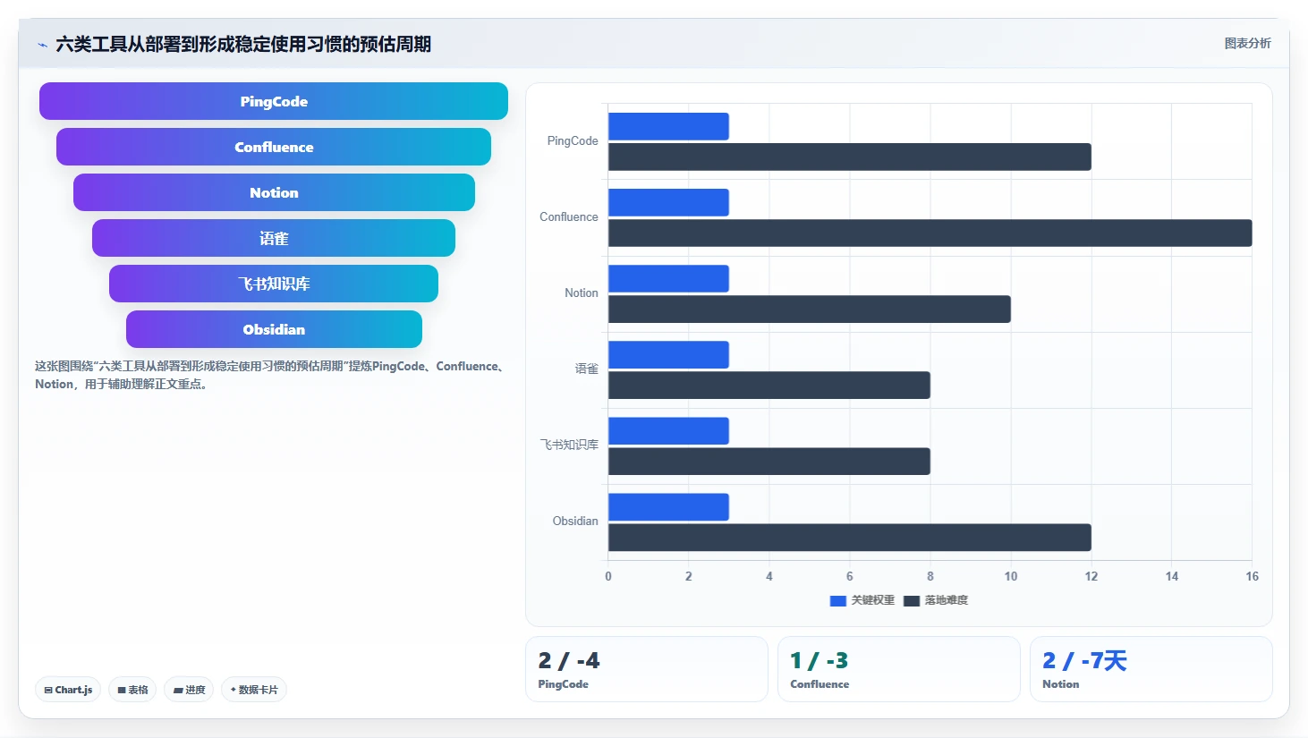Viewport: 1308px width, 738px height.
Task: Toggle the 落地难度 legend item
Action: 936,600
